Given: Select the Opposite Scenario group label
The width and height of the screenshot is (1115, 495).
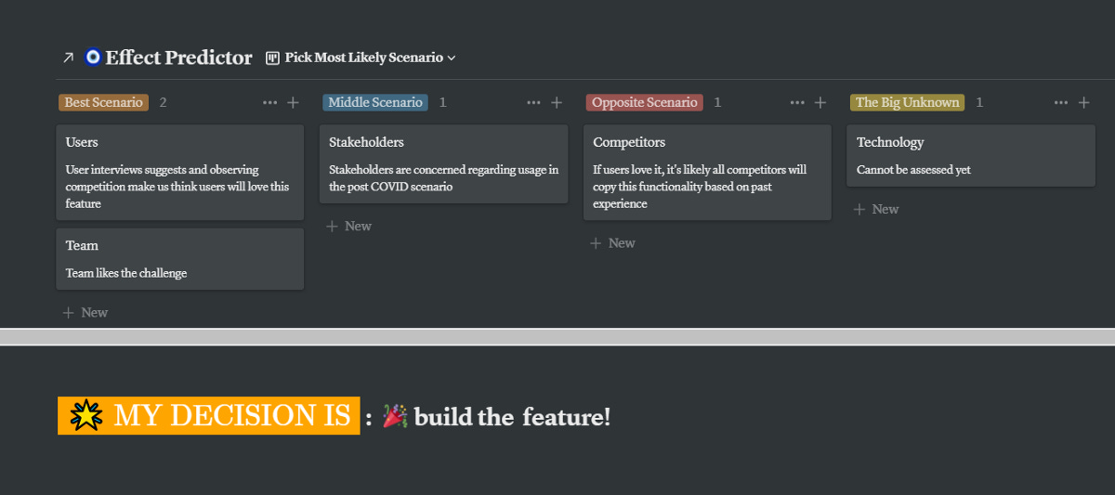Looking at the screenshot, I should tap(645, 102).
